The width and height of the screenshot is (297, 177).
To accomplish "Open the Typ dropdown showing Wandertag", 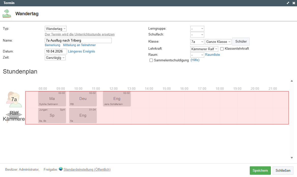I will pyautogui.click(x=56, y=29).
